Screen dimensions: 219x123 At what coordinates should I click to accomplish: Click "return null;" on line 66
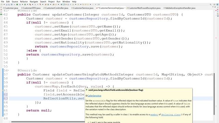click(x=39, y=110)
